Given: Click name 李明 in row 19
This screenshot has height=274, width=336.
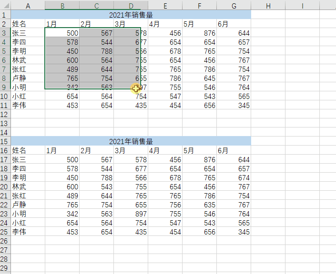Looking at the screenshot, I should [28, 177].
